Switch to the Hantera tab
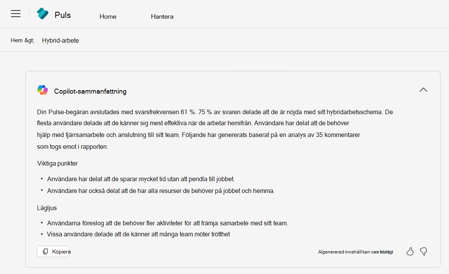The image size is (449, 274). [x=162, y=16]
